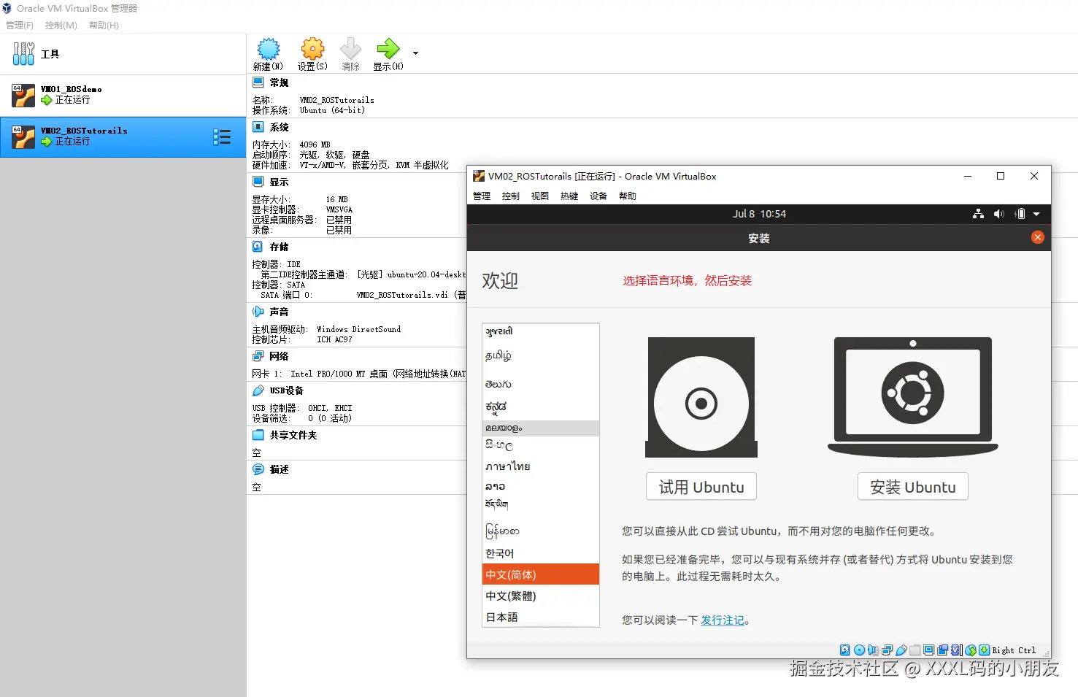Image resolution: width=1078 pixels, height=697 pixels.
Task: Open the 发行注记 release notes link
Action: coord(723,620)
